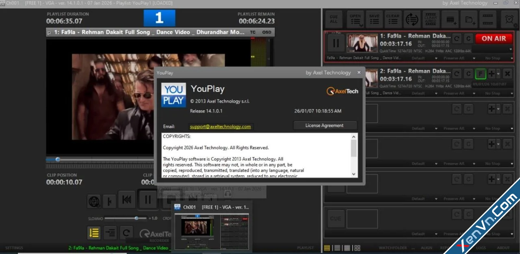Pause playback with the main pause button
The image size is (520, 254).
148,199
